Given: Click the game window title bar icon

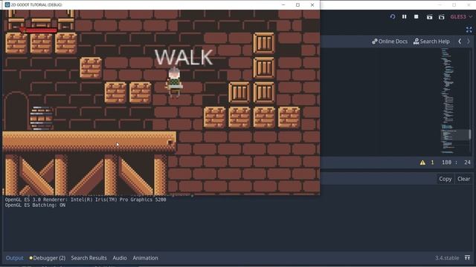Looking at the screenshot, I should (x=7, y=5).
